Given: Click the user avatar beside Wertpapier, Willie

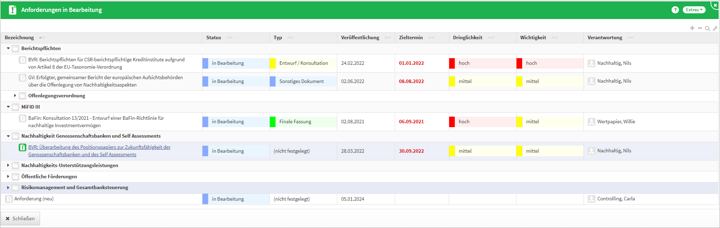Looking at the screenshot, I should point(591,122).
